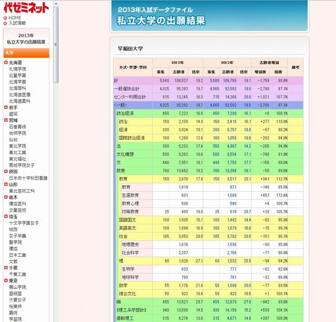Open 亜細亜 university in sidebar
336x322 pixels.
(x=15, y=294)
